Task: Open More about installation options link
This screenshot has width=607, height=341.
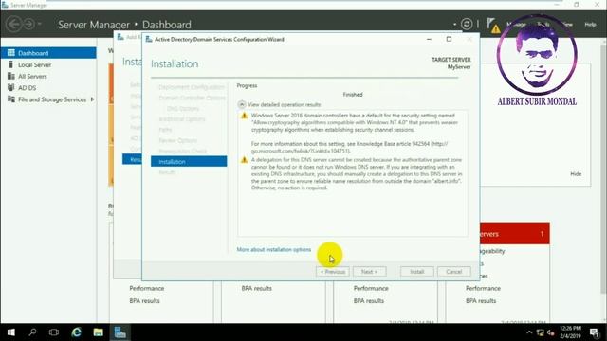Action: click(x=274, y=249)
